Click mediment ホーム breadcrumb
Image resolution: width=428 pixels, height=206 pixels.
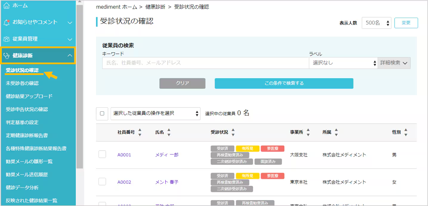tap(117, 7)
